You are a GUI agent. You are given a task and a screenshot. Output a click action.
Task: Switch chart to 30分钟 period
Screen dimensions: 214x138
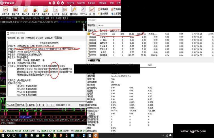[x=28, y=18]
